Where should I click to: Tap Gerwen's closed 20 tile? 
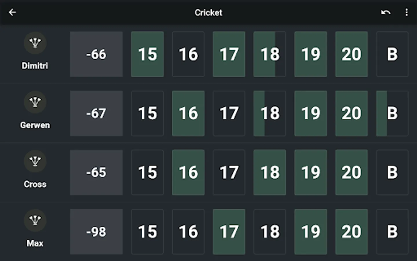(x=352, y=113)
